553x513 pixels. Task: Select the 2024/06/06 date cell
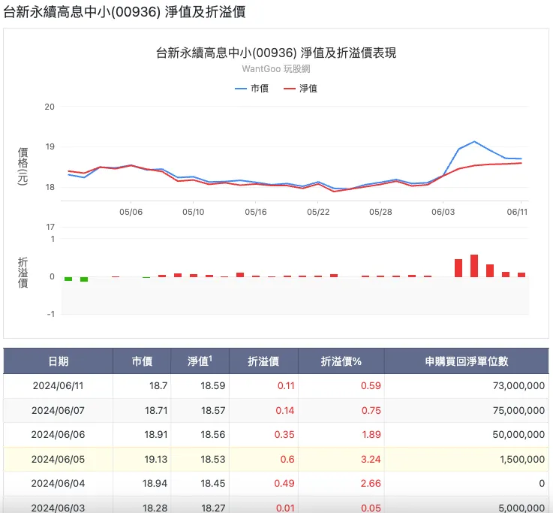click(x=59, y=435)
